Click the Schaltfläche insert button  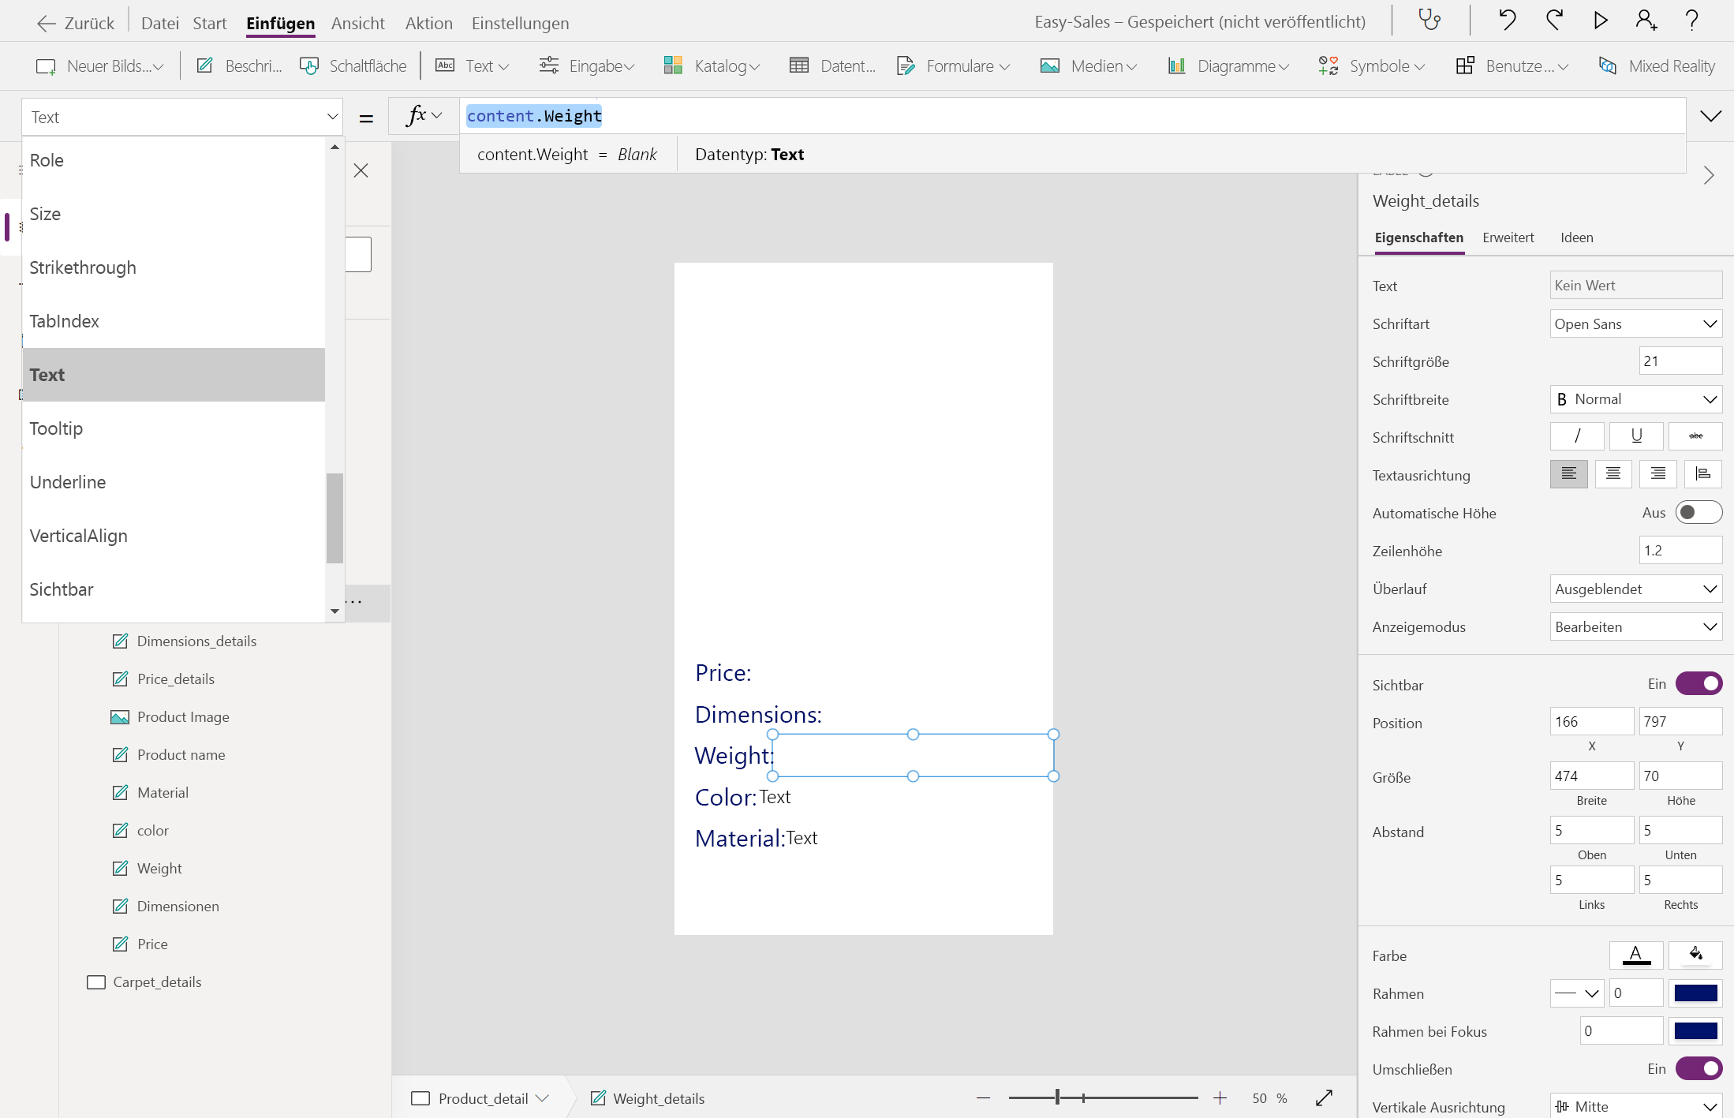coord(354,66)
